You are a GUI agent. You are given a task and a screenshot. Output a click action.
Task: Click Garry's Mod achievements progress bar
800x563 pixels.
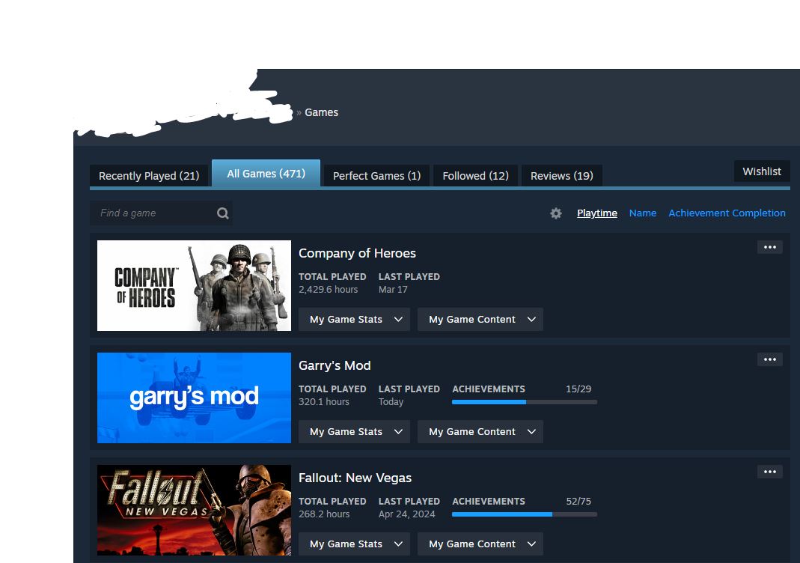coord(525,402)
